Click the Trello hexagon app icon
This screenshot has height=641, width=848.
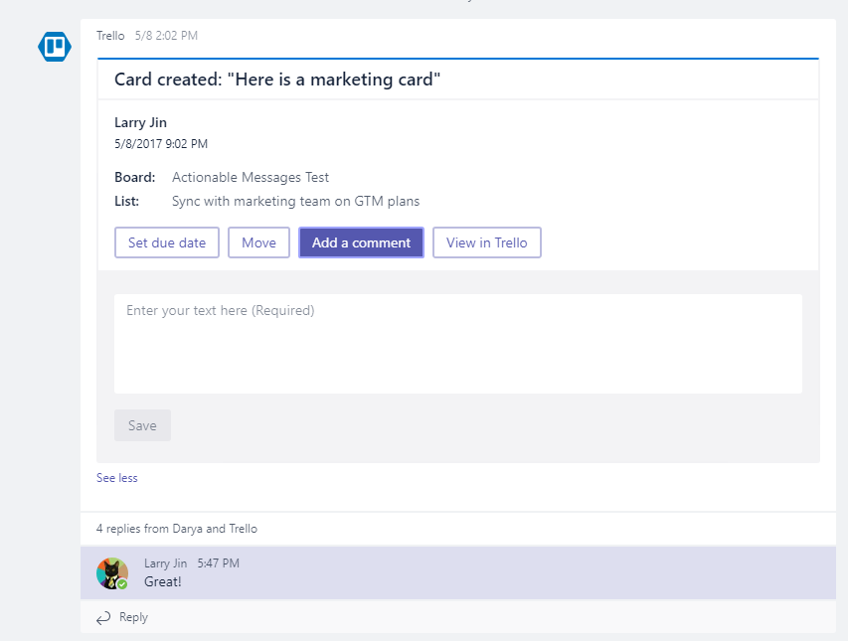(54, 47)
